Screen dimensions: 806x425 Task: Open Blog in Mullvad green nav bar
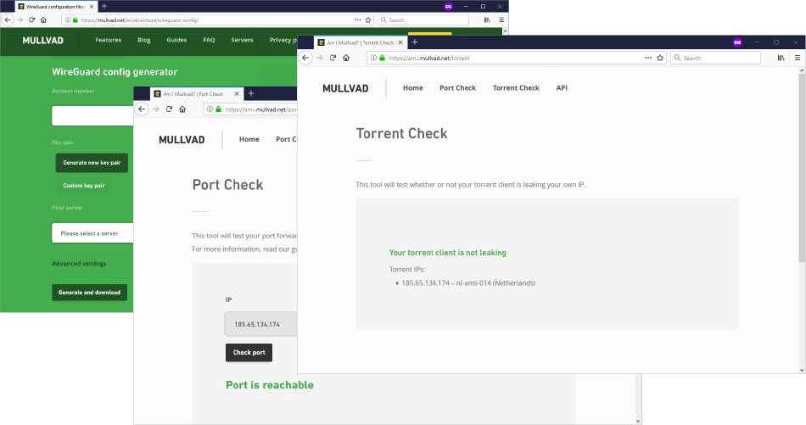tap(144, 40)
